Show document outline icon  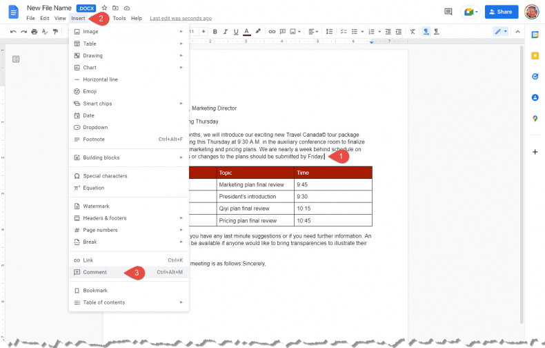pos(16,59)
